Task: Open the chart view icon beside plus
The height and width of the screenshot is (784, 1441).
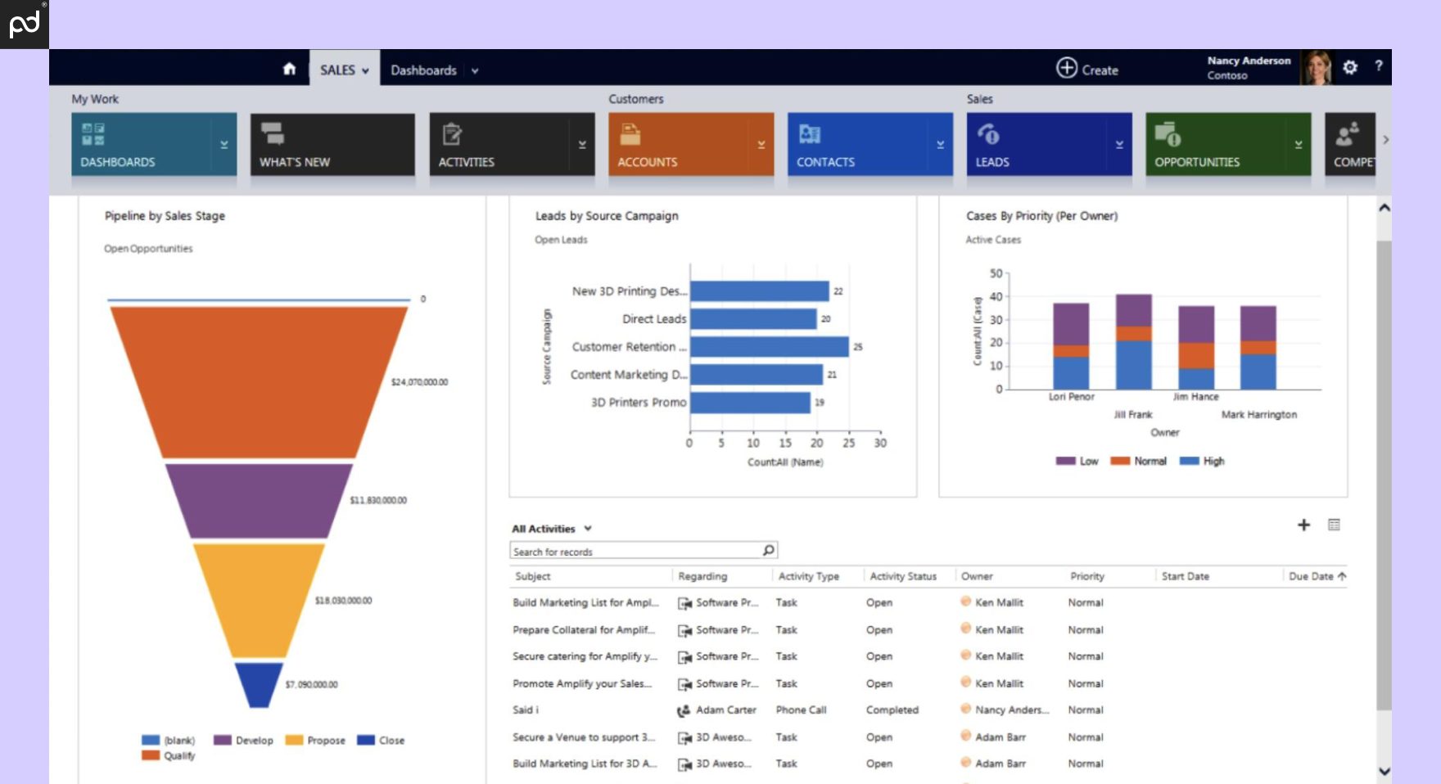Action: tap(1334, 525)
